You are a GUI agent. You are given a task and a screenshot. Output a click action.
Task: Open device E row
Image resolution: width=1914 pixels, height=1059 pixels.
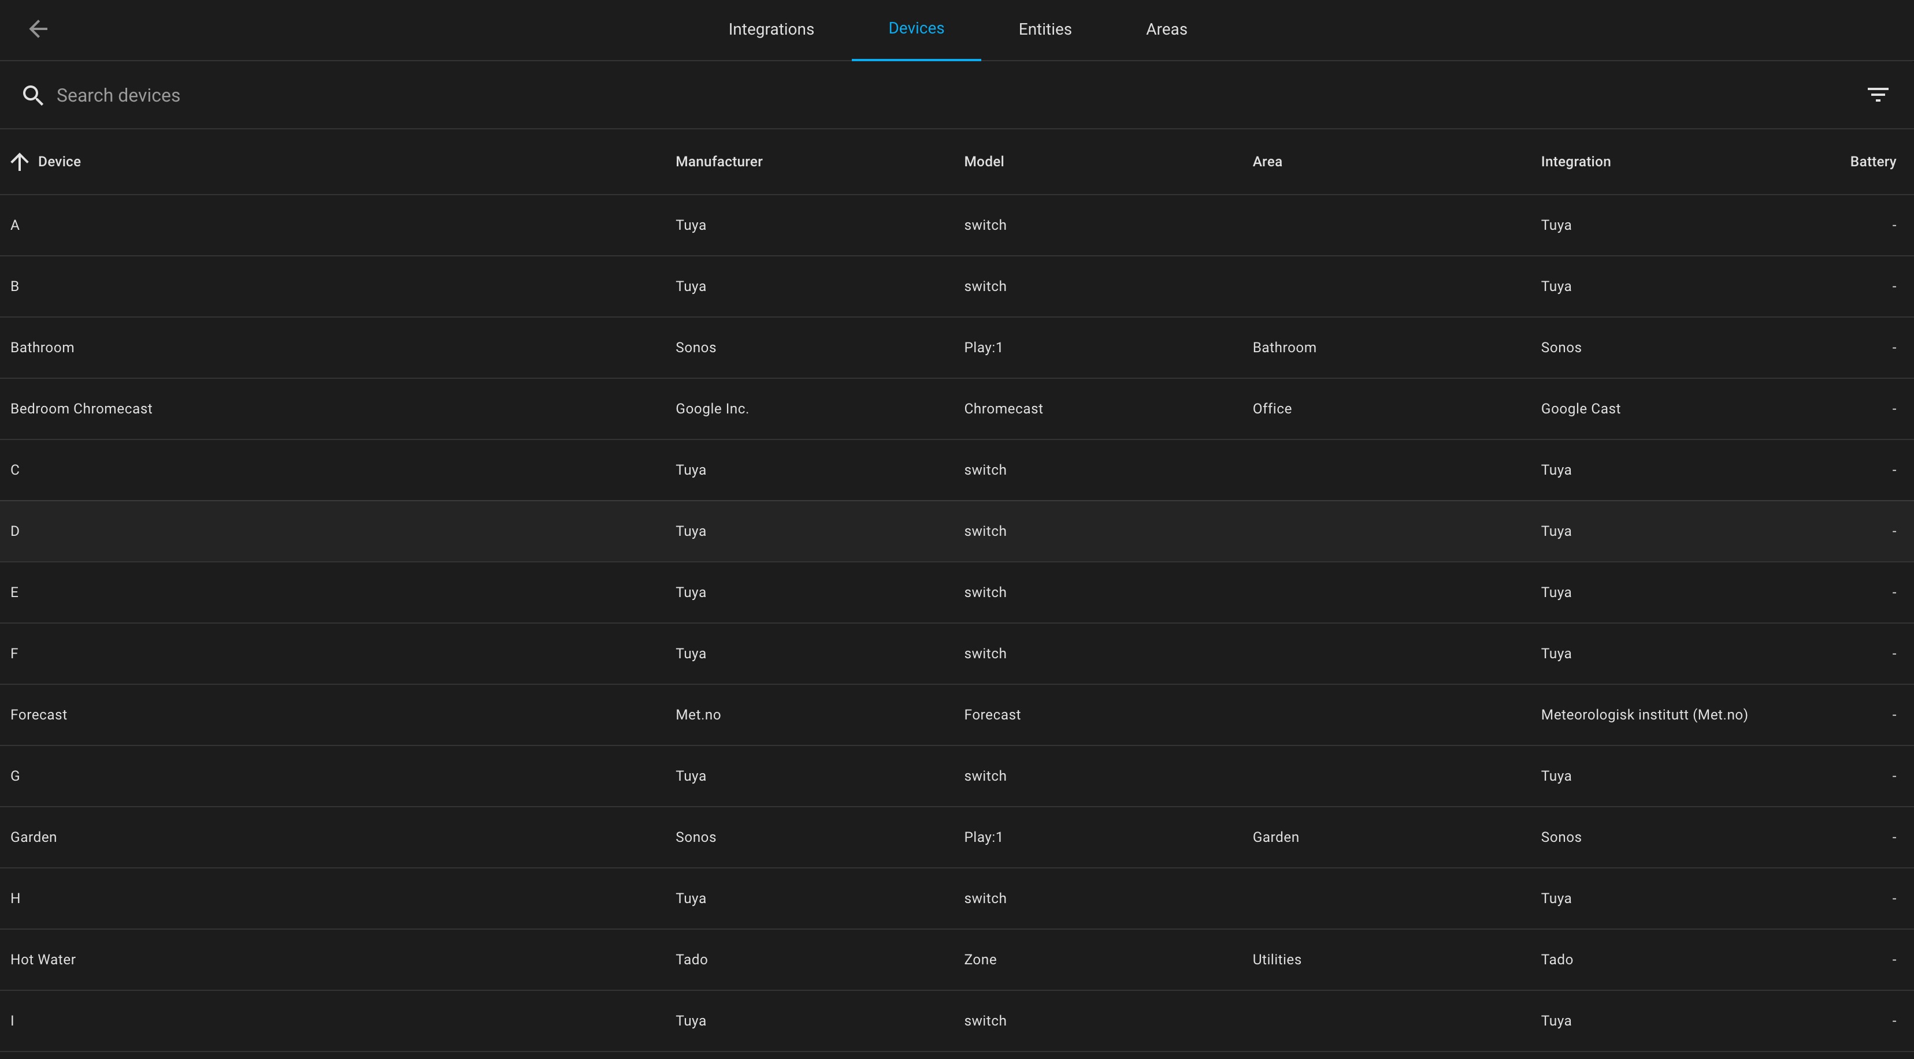tap(957, 592)
